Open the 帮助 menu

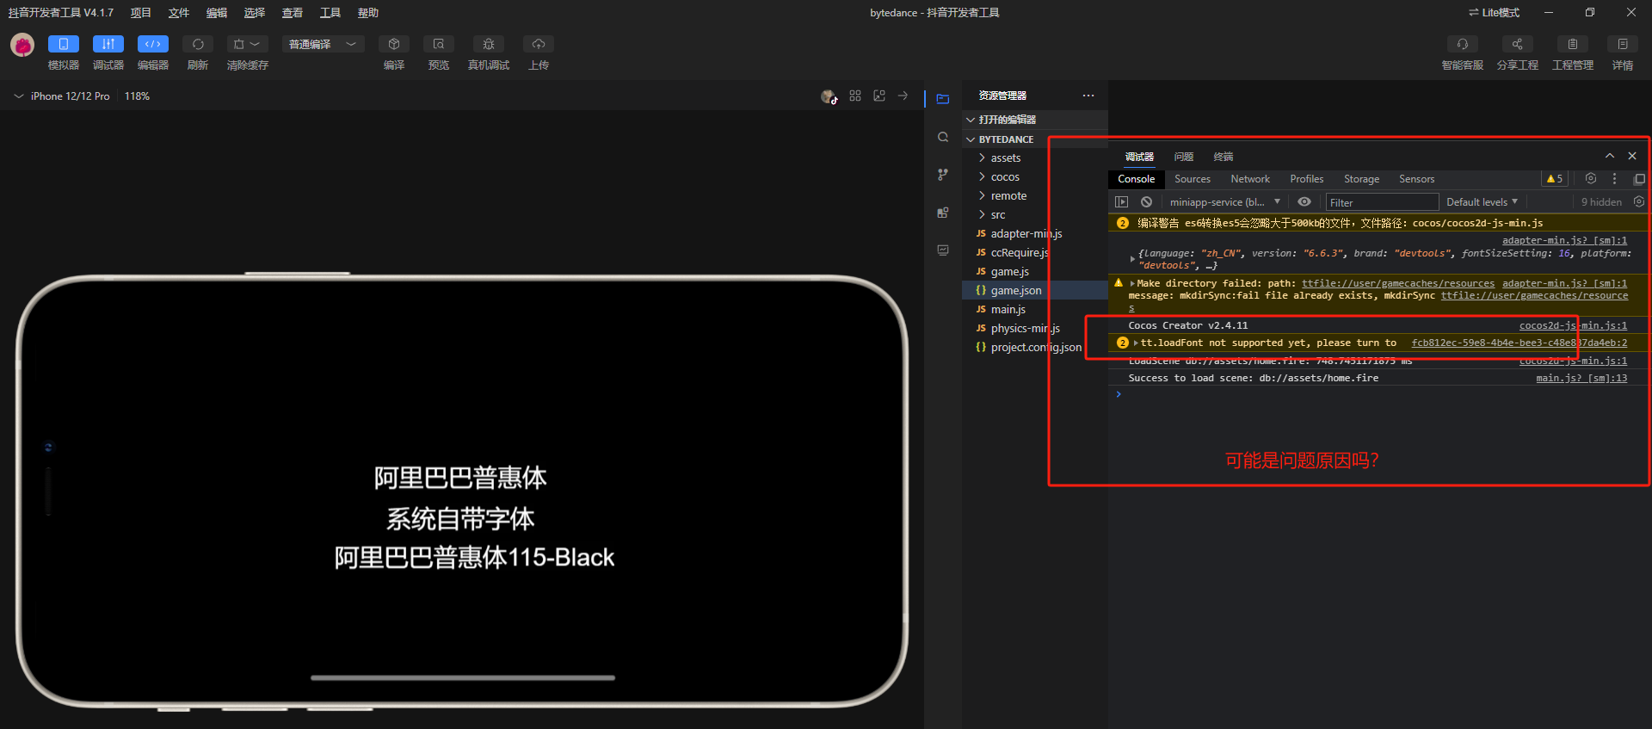coord(368,13)
